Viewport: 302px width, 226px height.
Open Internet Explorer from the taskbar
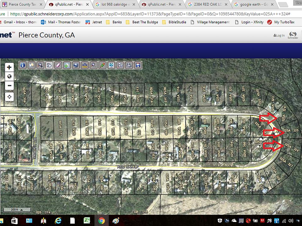58,221
